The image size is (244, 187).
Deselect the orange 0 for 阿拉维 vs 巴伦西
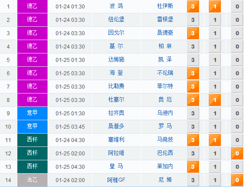(237, 153)
